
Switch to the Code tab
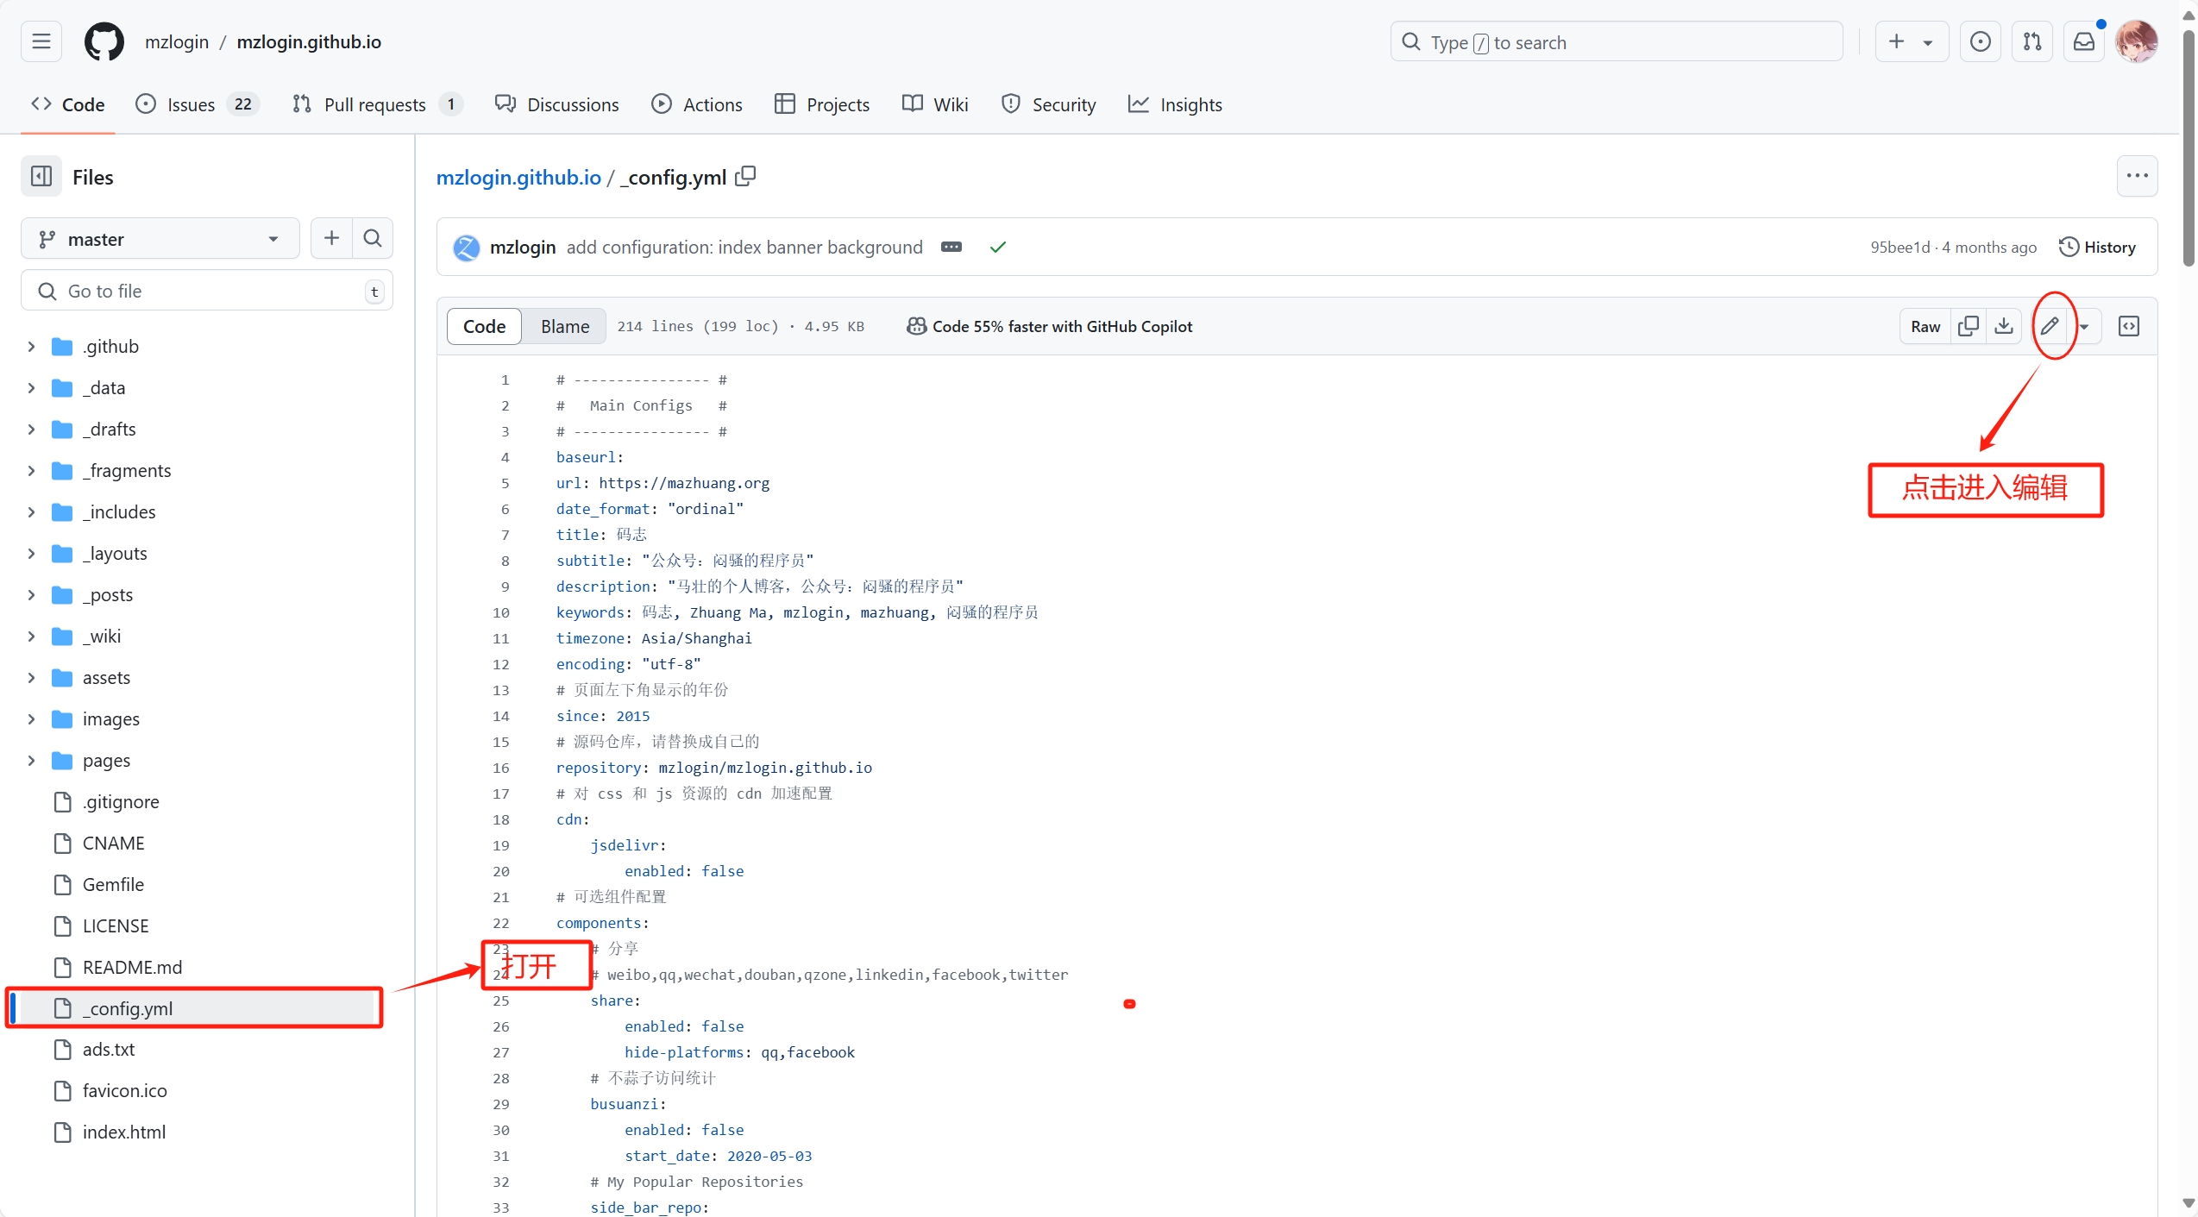(x=68, y=104)
